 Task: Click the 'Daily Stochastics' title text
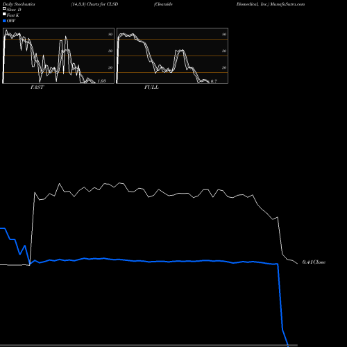click(x=19, y=4)
